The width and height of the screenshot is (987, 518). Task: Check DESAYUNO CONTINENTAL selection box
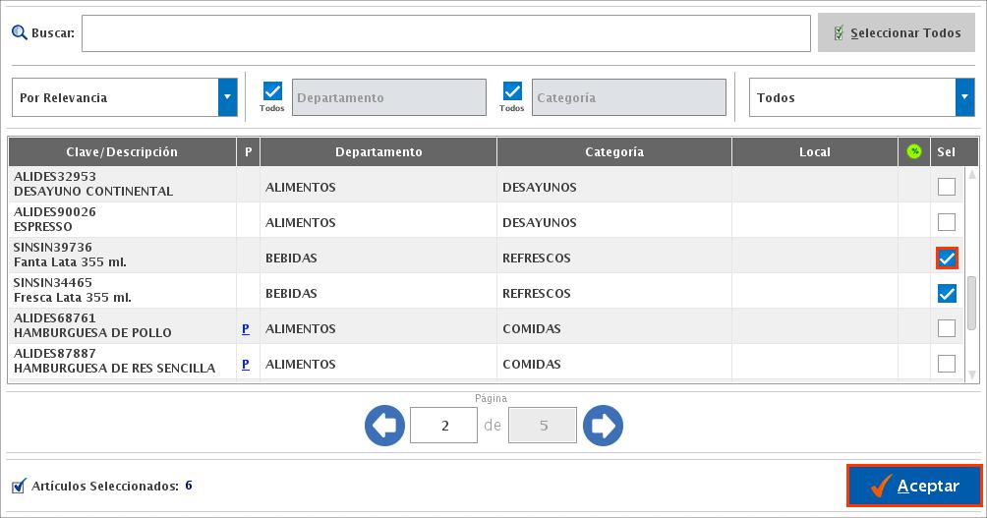tap(946, 187)
